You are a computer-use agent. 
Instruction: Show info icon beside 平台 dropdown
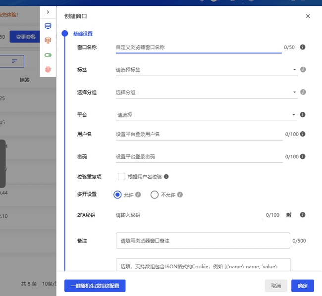[x=303, y=114]
